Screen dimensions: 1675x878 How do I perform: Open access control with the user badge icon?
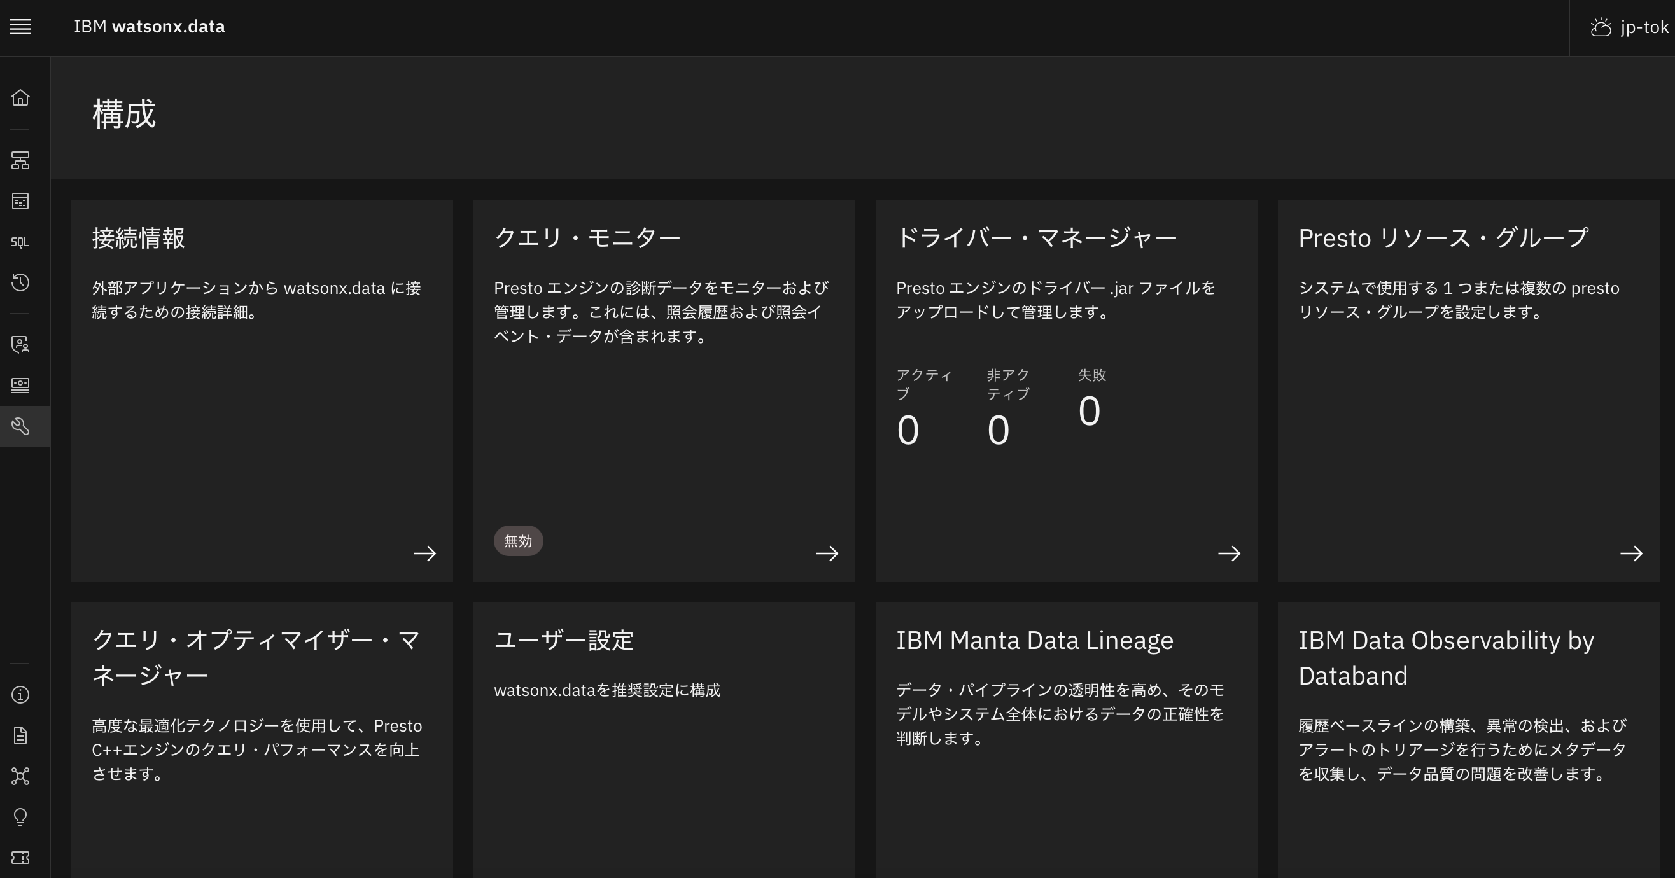coord(20,345)
